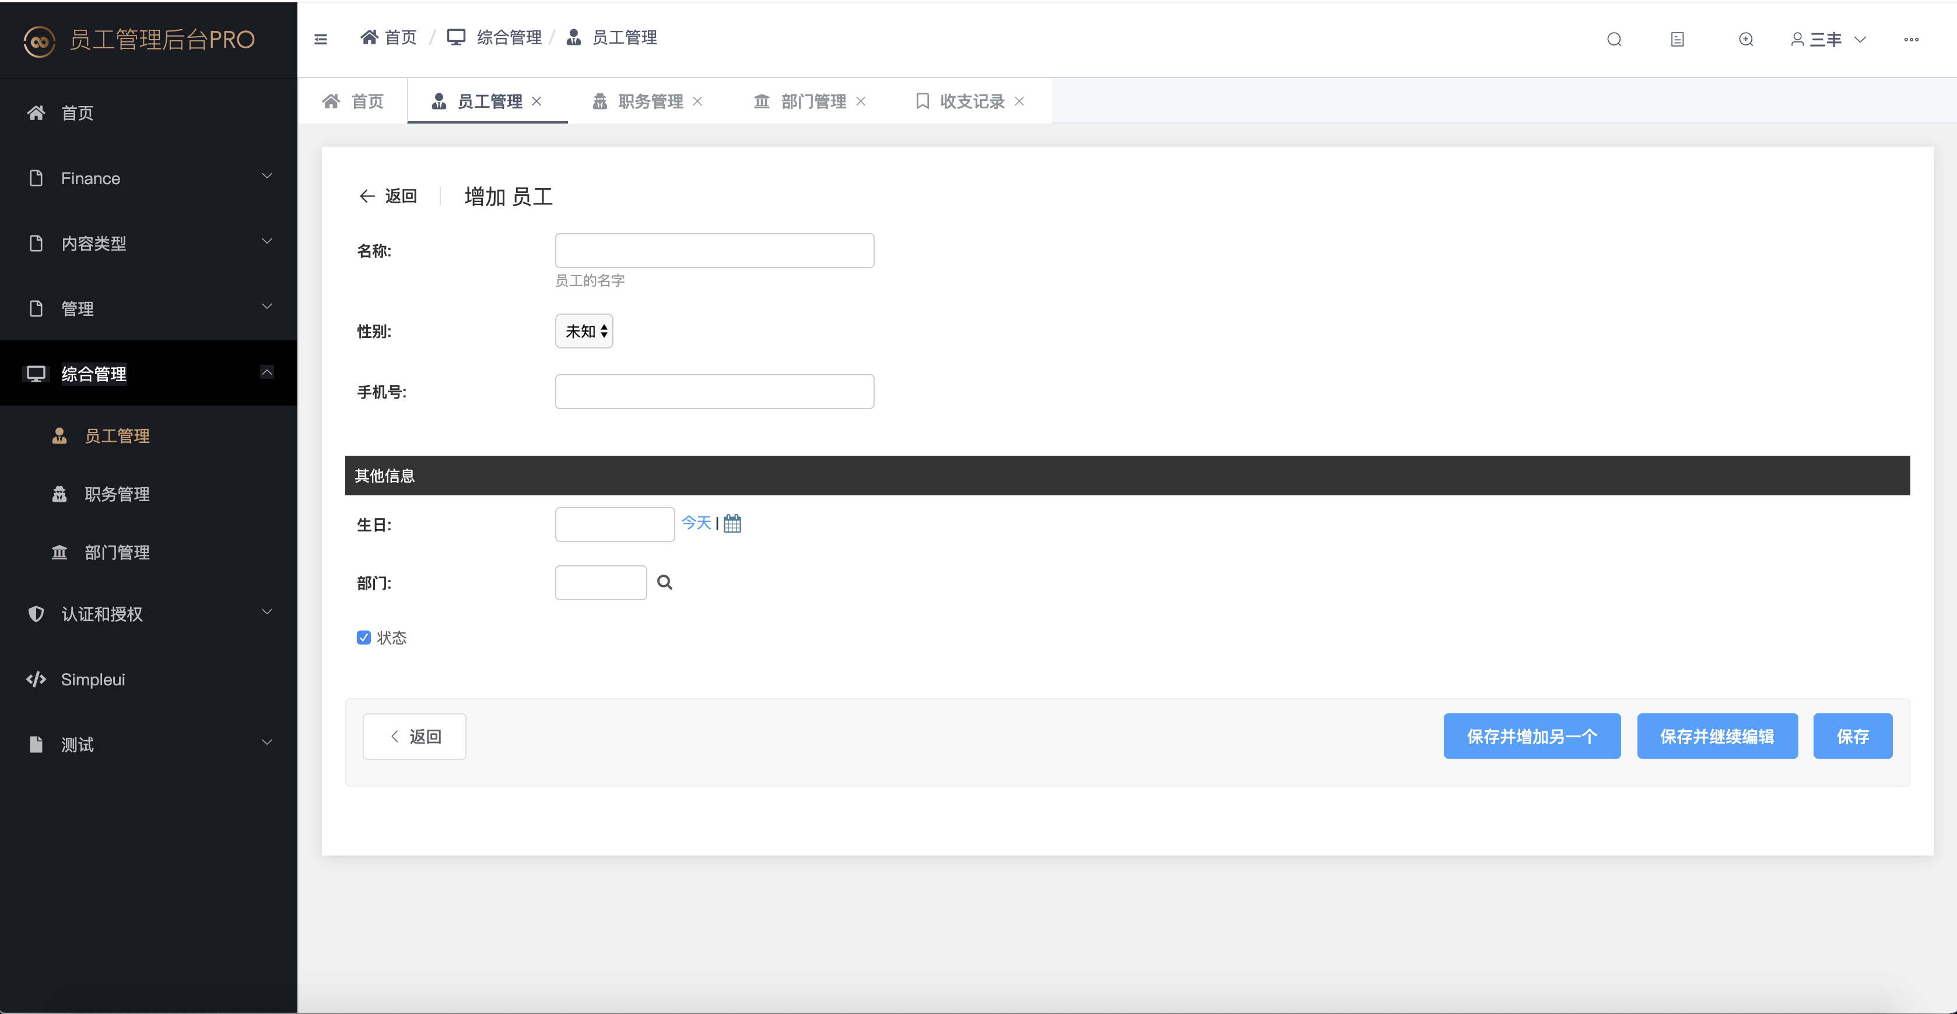Screen dimensions: 1957x1014
Task: Click the 手机号 input field
Action: coord(714,392)
